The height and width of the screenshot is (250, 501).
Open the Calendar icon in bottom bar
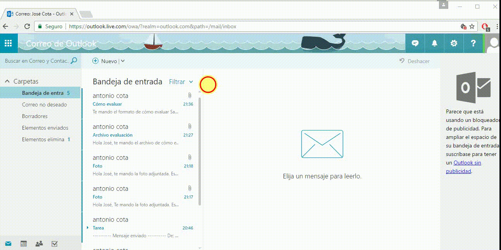[x=24, y=243]
